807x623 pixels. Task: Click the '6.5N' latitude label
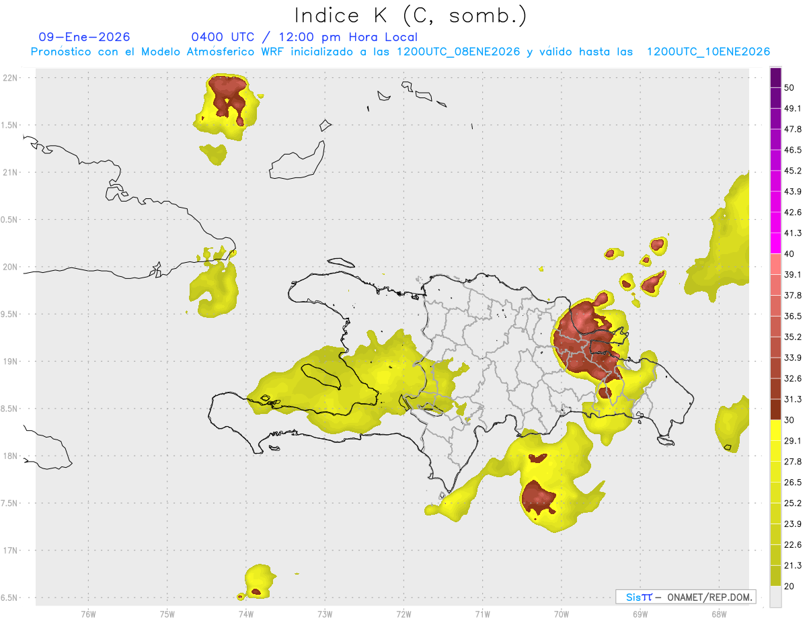click(x=10, y=597)
